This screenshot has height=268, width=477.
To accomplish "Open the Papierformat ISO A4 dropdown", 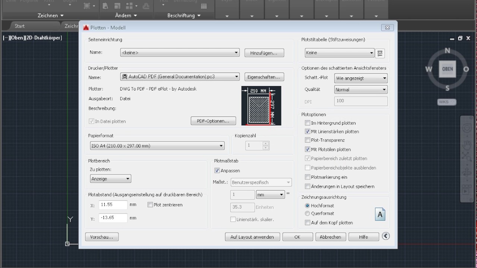I will click(x=157, y=146).
